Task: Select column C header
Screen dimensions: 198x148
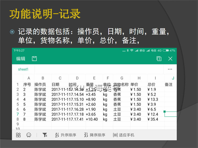Action: click(60, 78)
